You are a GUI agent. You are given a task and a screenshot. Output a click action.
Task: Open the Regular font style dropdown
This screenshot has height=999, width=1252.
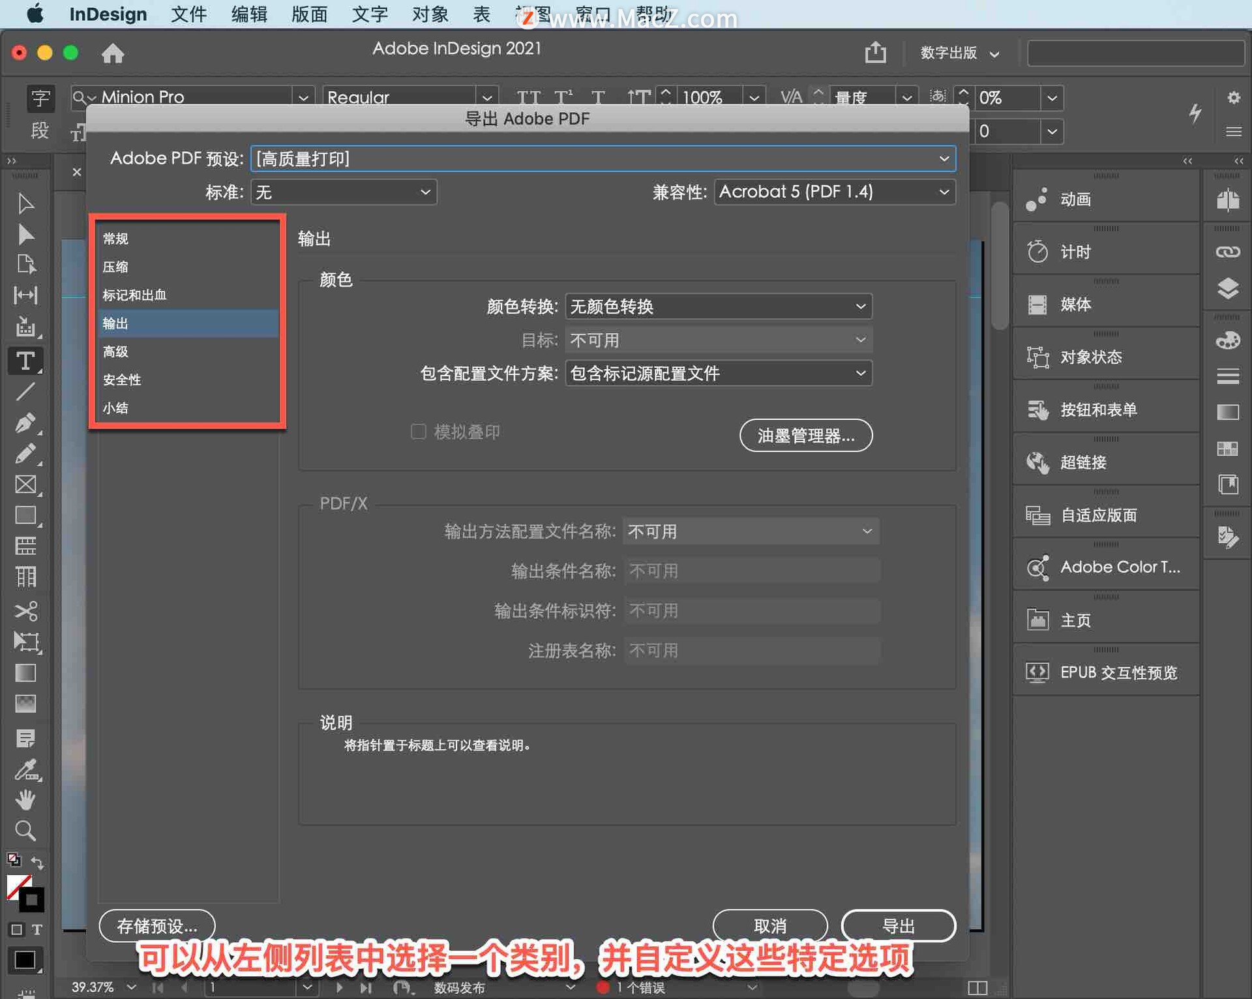point(486,97)
